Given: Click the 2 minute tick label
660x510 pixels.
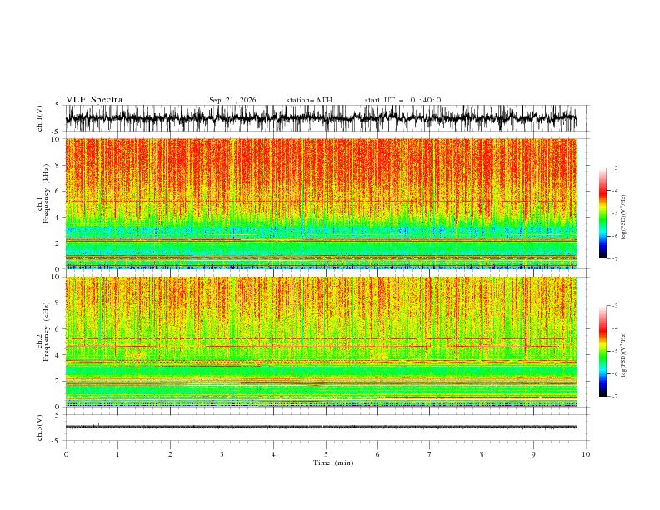Looking at the screenshot, I should [170, 454].
